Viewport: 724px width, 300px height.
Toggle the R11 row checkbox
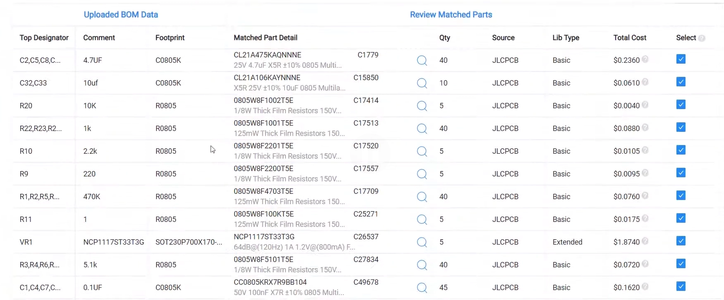tap(681, 218)
